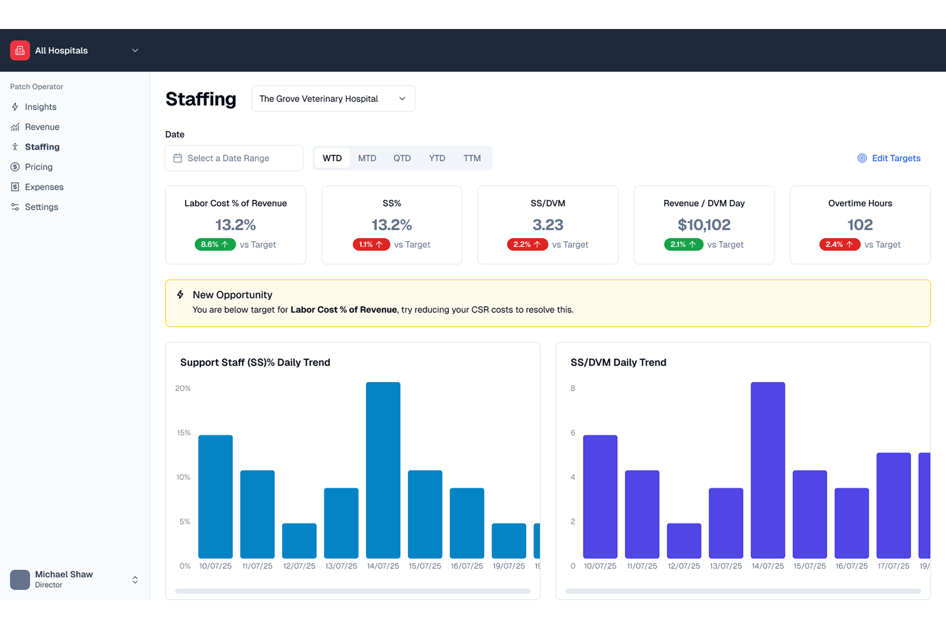
Task: Open the Insights page from the sidebar
Action: click(15, 106)
